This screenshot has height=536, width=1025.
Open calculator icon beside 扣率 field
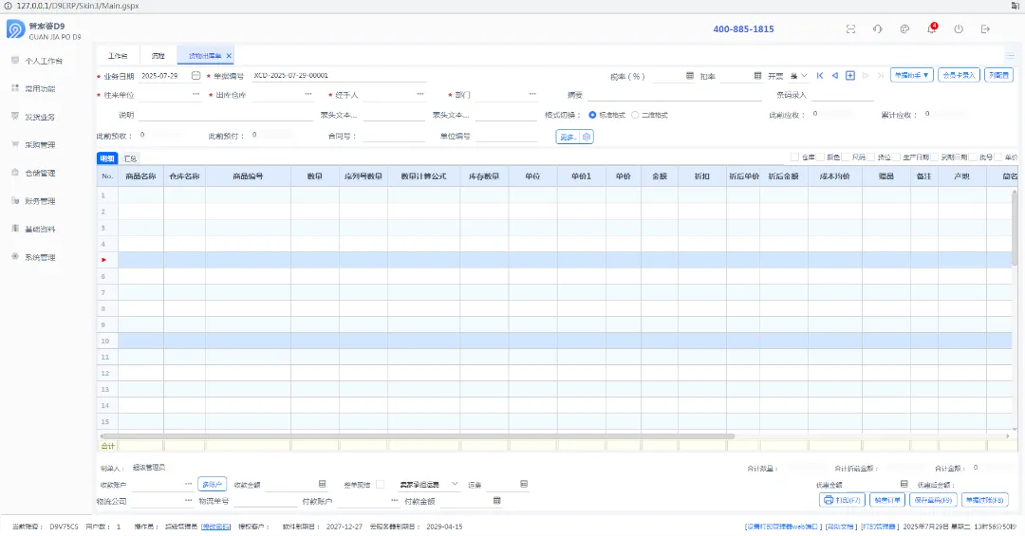tap(757, 76)
